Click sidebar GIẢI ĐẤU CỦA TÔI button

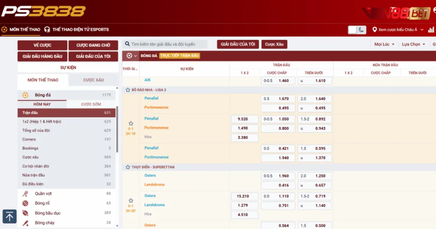click(x=93, y=56)
